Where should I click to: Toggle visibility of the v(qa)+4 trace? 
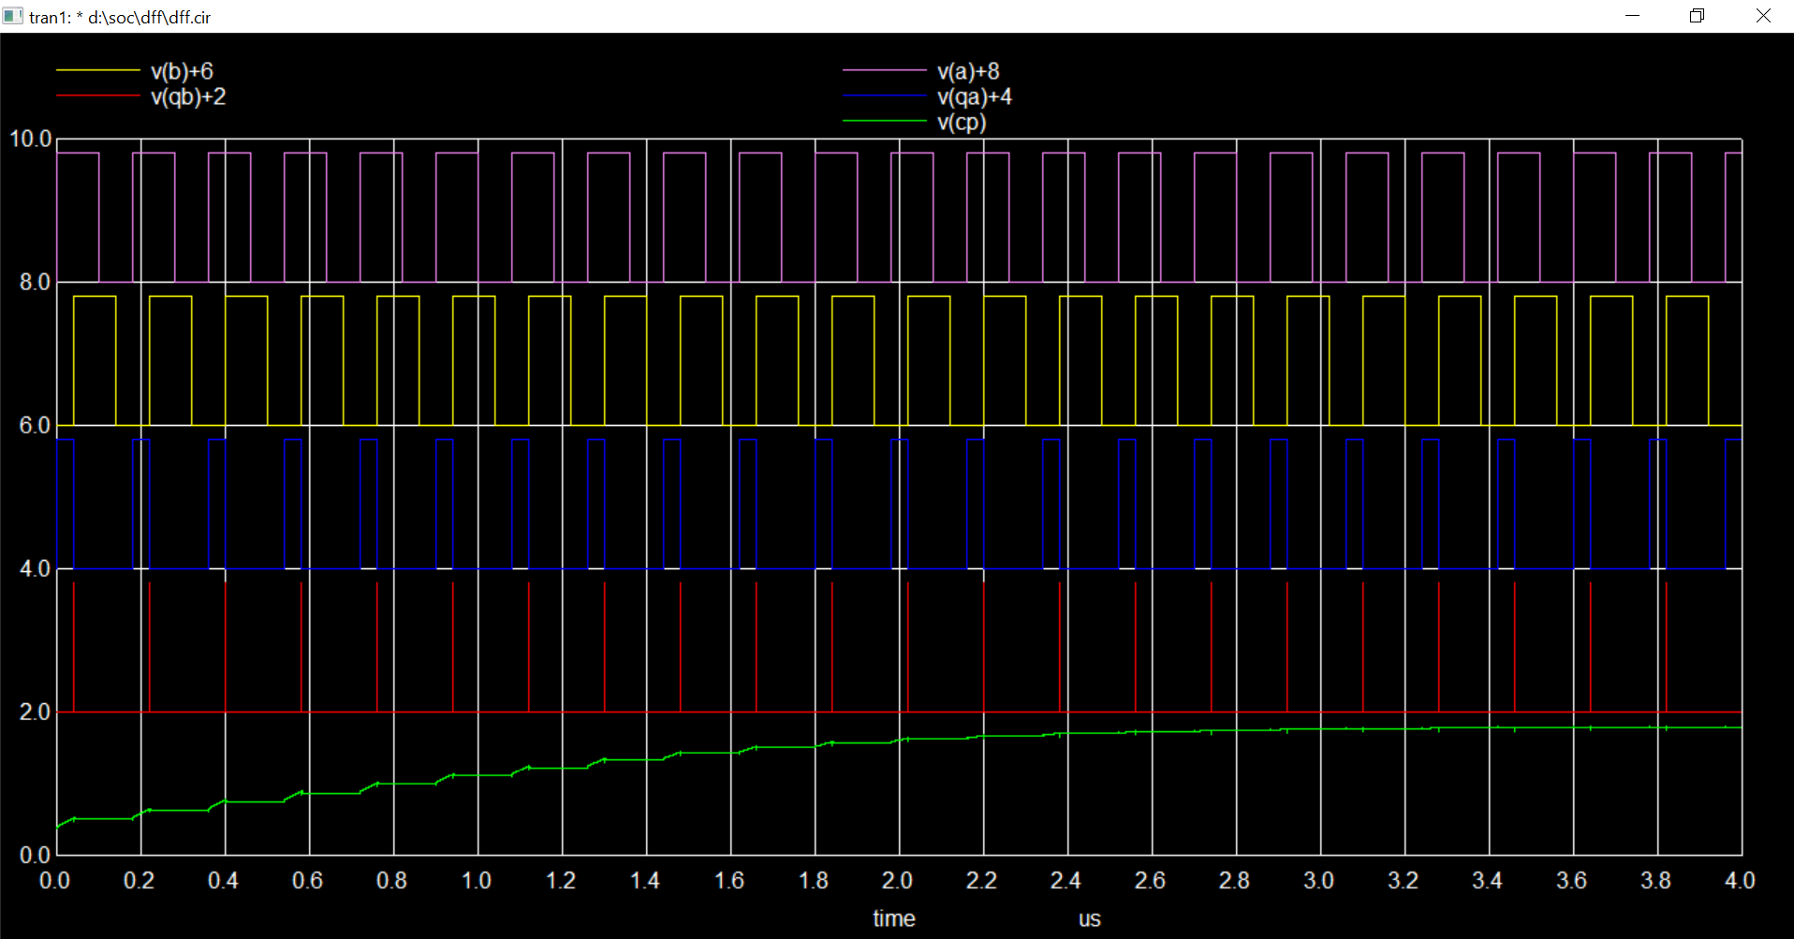pyautogui.click(x=977, y=96)
